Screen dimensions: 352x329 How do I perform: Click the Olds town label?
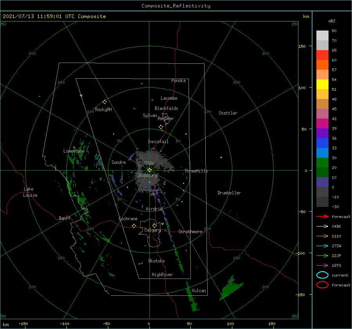(x=149, y=163)
